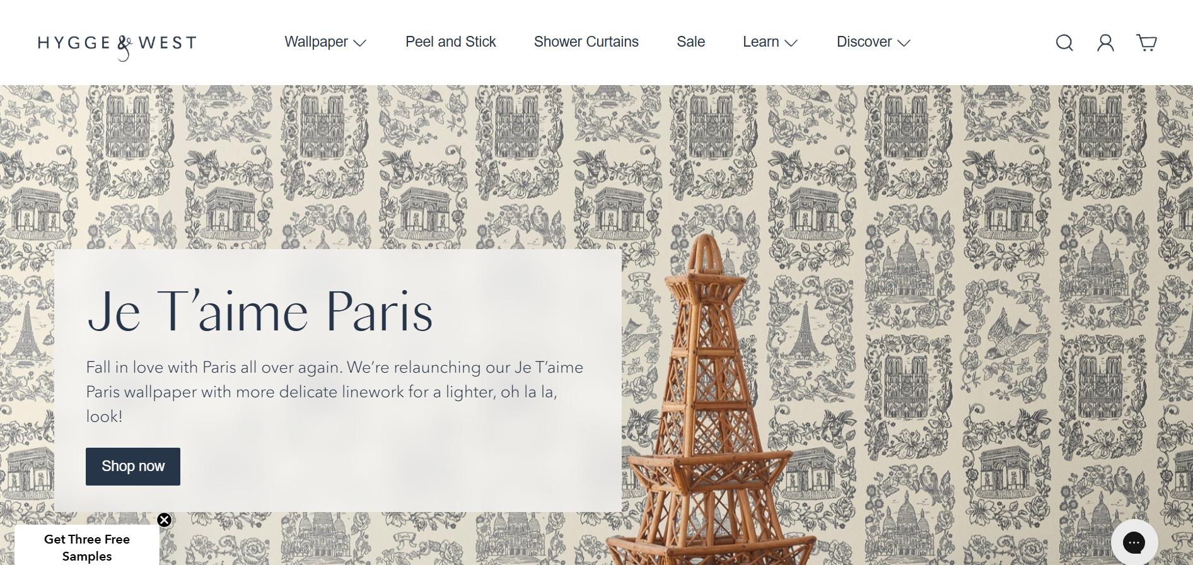Click the Shop now button
Screen dimensions: 1193x565
[133, 467]
